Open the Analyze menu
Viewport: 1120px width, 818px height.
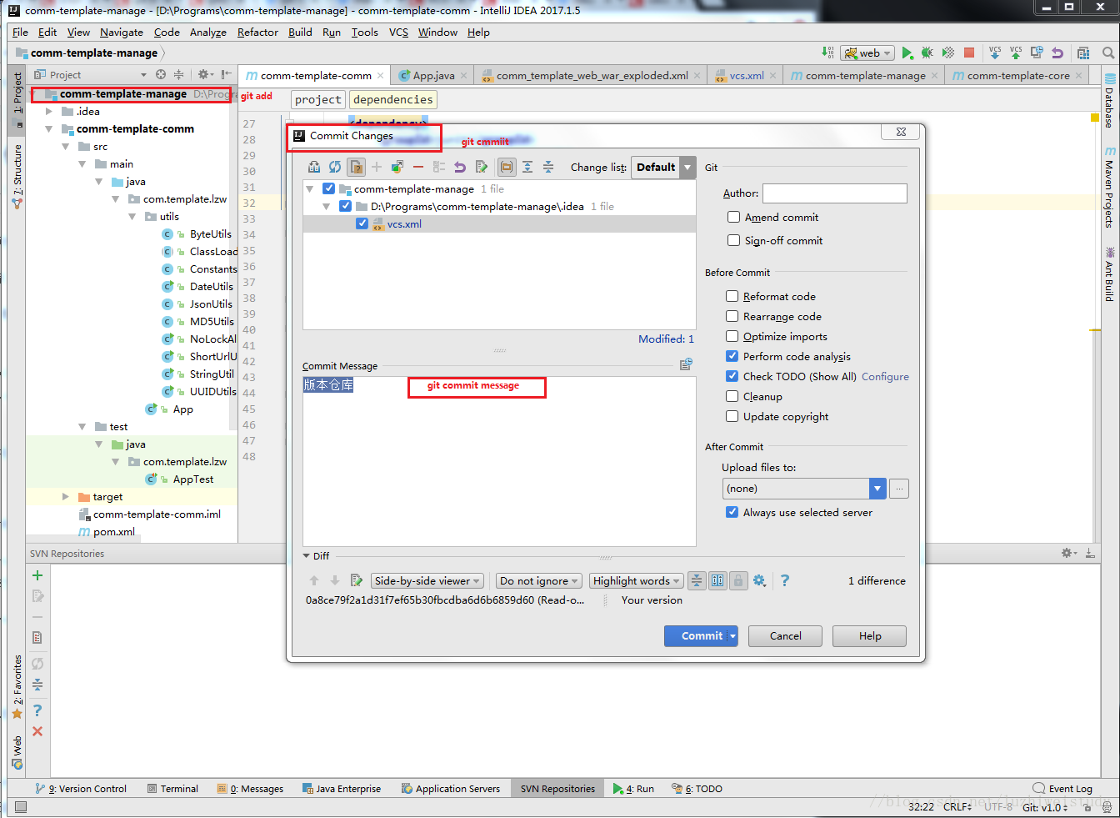pos(208,33)
